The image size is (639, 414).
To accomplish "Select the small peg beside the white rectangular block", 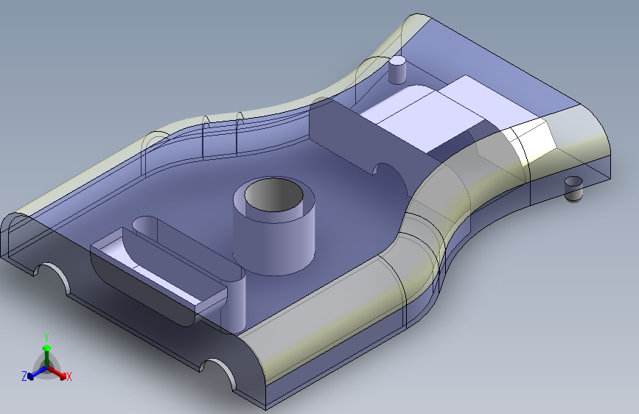I will [x=397, y=70].
